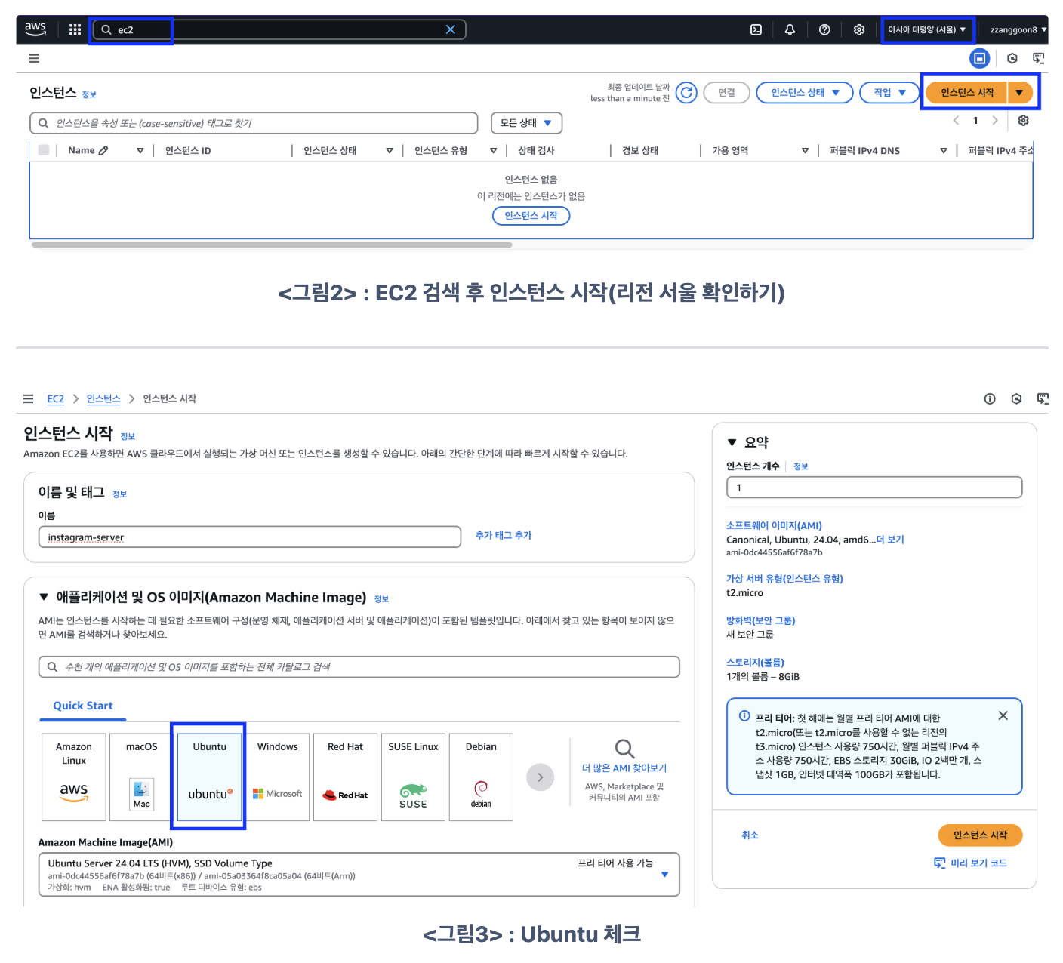
Task: Select Windows AMI tile
Action: [278, 777]
